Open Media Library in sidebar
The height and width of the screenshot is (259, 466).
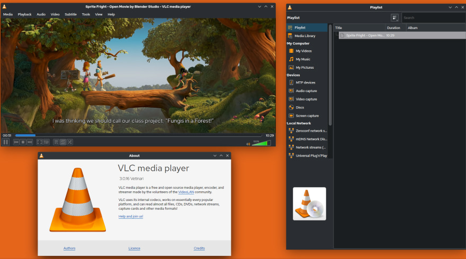tap(307, 36)
